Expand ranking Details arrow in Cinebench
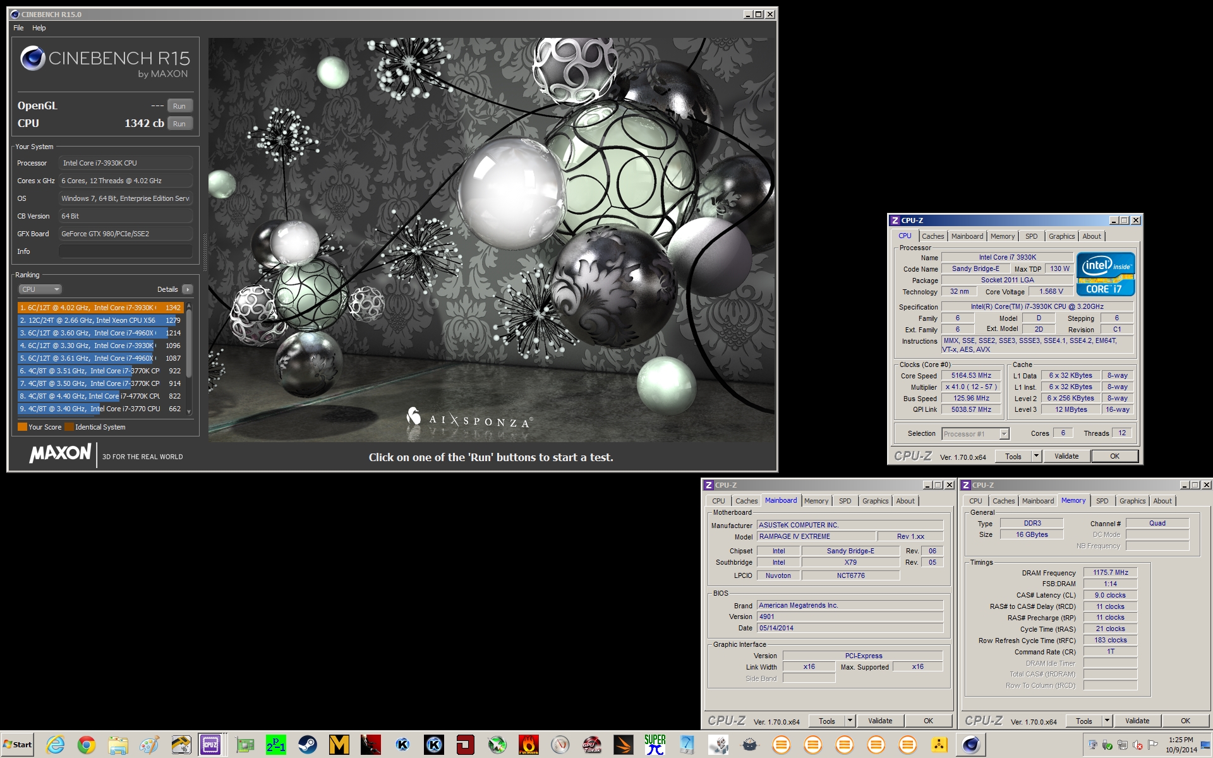This screenshot has height=758, width=1213. click(x=187, y=289)
